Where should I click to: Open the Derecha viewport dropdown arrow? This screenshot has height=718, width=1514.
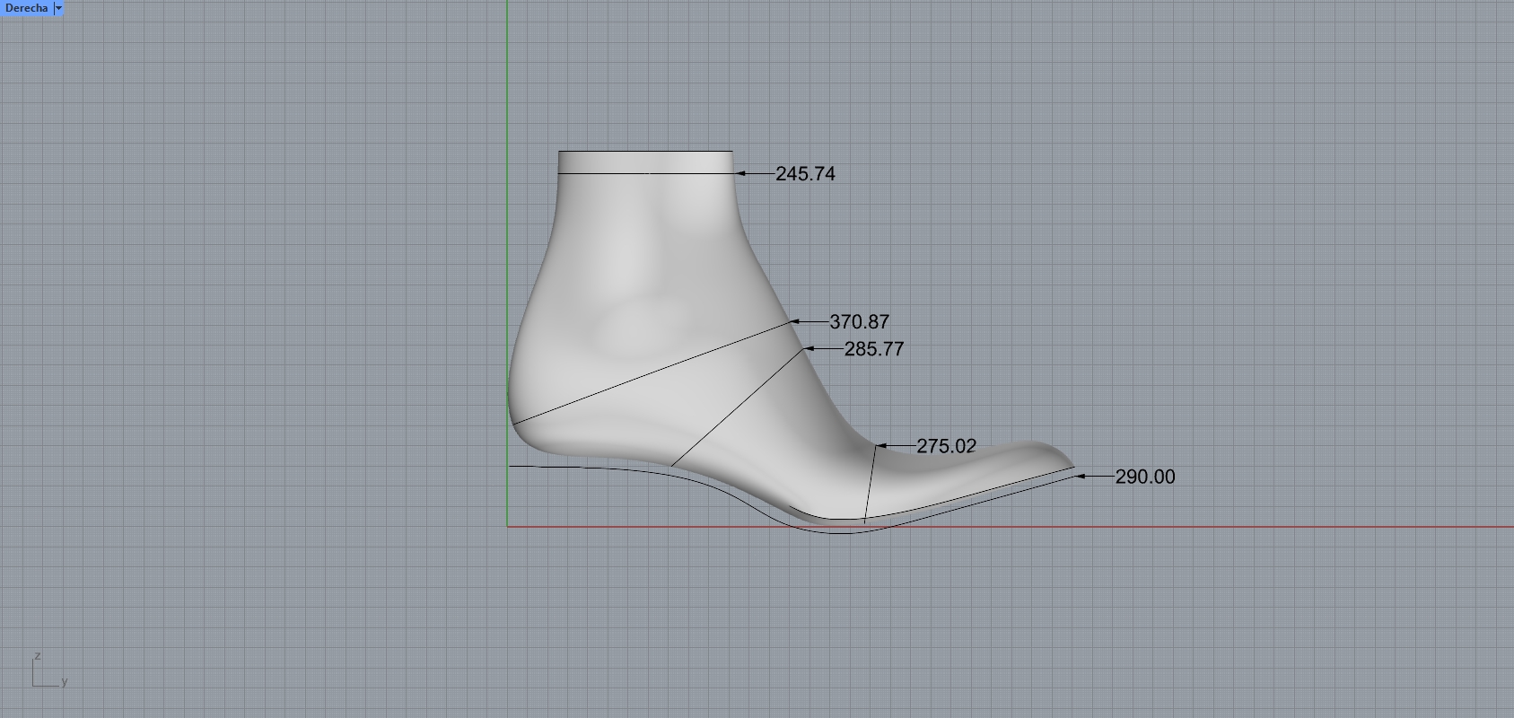(58, 8)
